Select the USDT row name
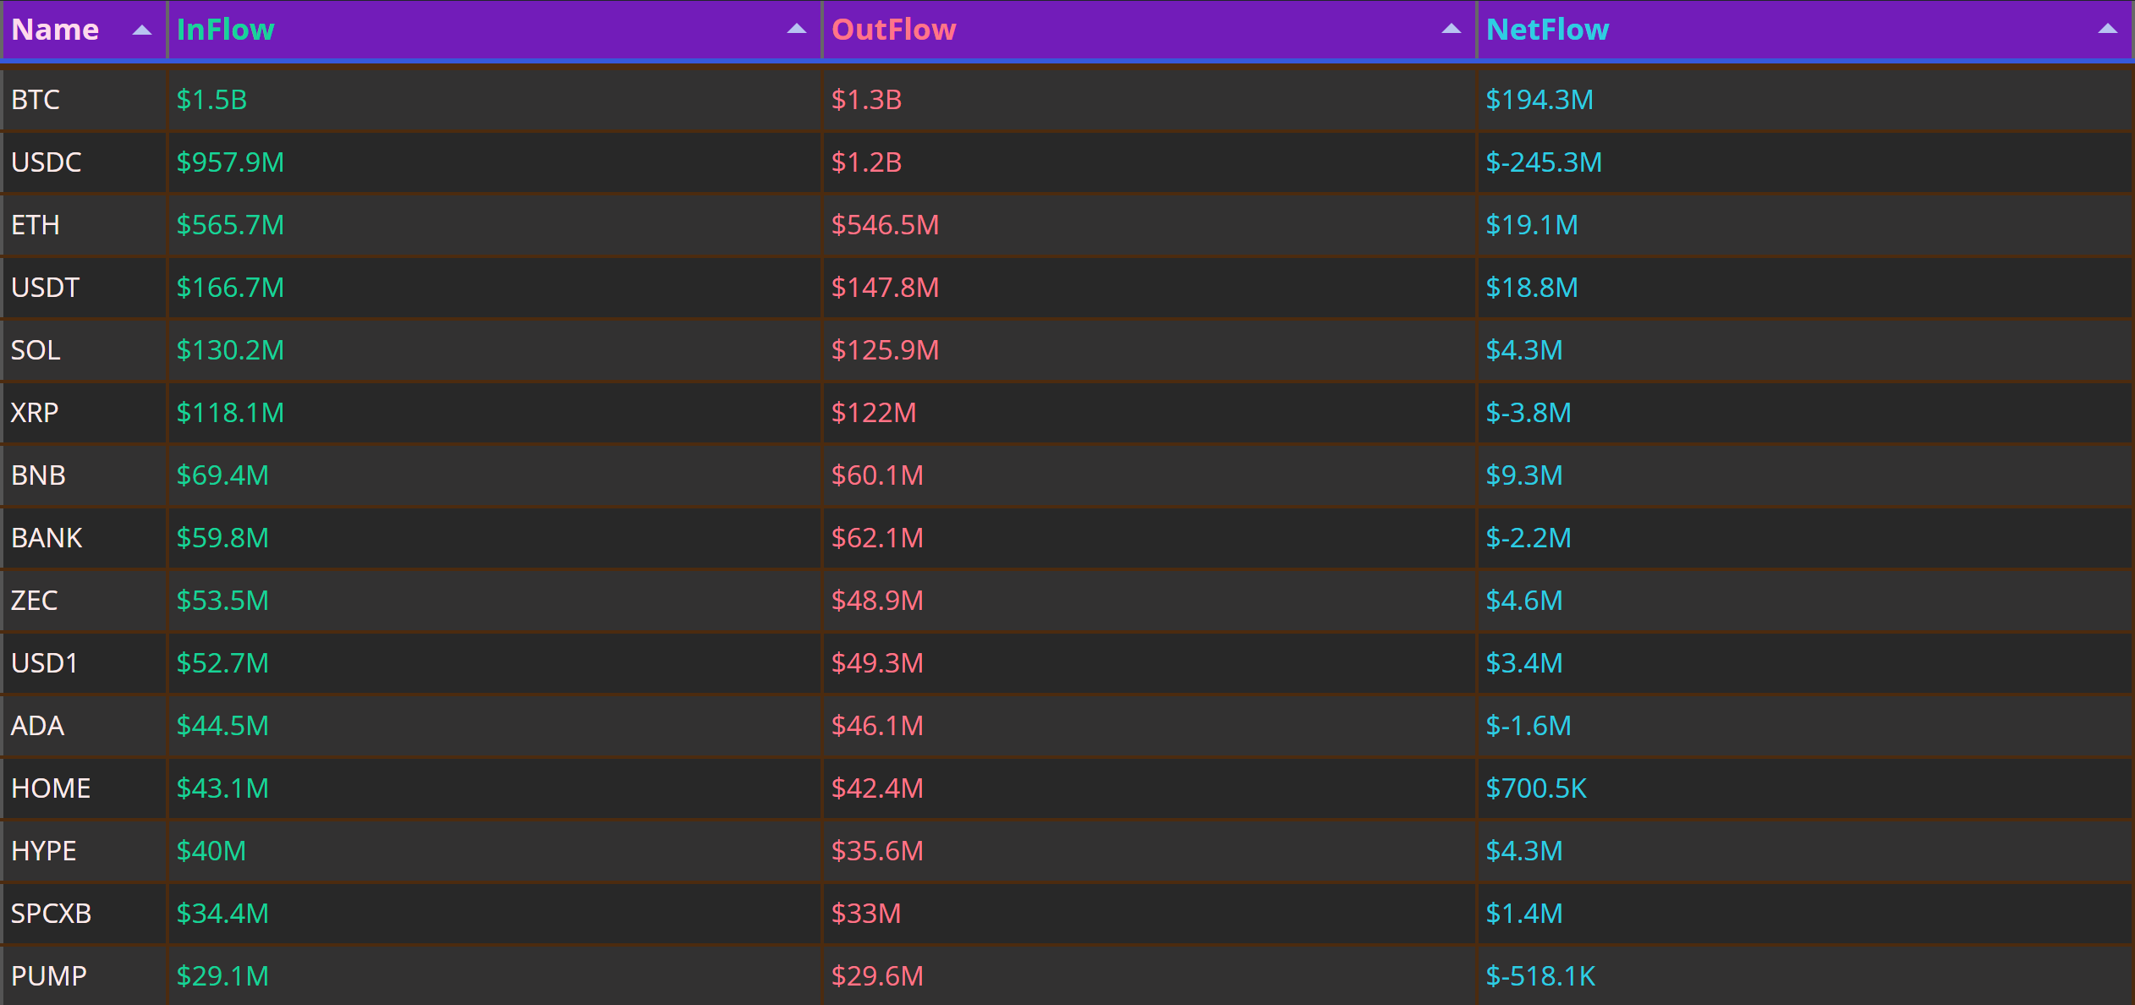 pos(45,288)
